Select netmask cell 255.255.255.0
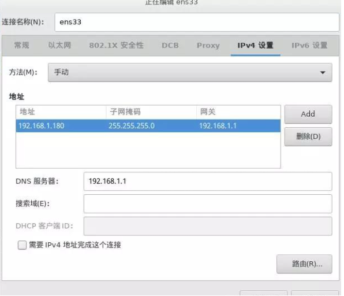Viewport: 344px width, 296px height. pyautogui.click(x=151, y=126)
